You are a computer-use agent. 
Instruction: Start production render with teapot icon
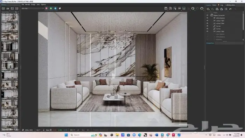point(202,8)
